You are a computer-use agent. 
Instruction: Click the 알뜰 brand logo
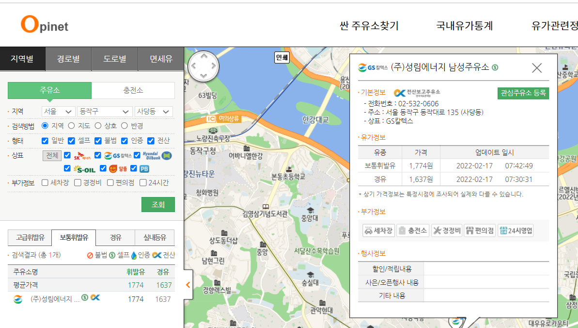(x=118, y=169)
